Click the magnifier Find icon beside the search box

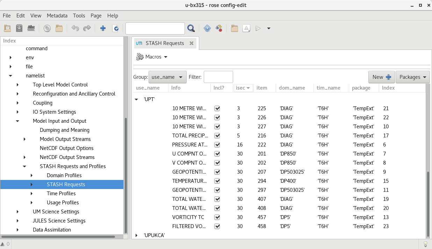point(191,28)
